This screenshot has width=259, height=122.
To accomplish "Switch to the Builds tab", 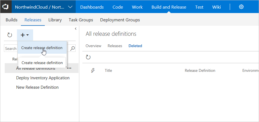I will [12, 20].
